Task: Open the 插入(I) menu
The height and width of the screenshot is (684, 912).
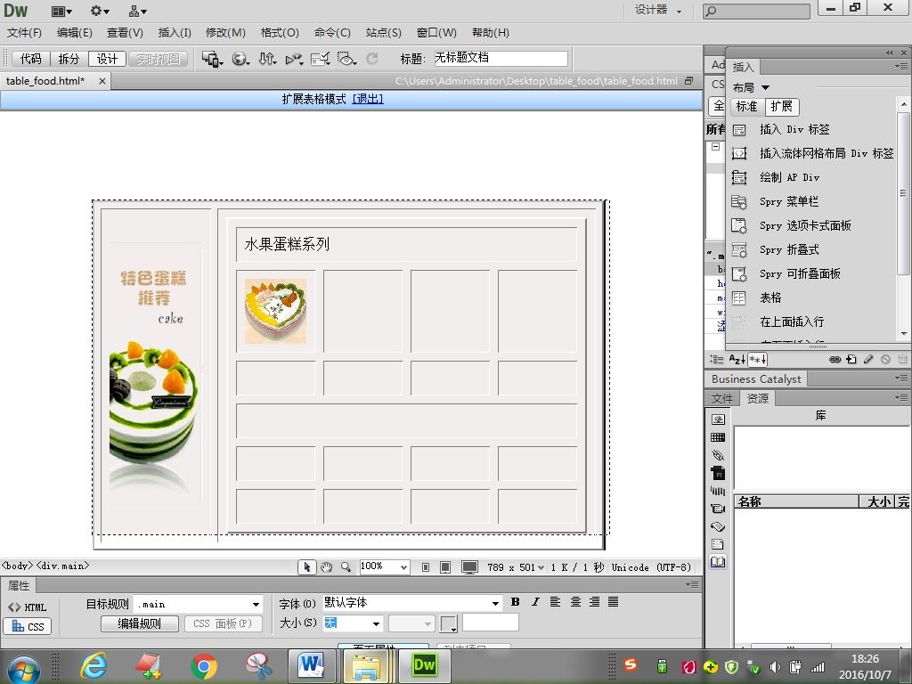Action: pos(175,33)
